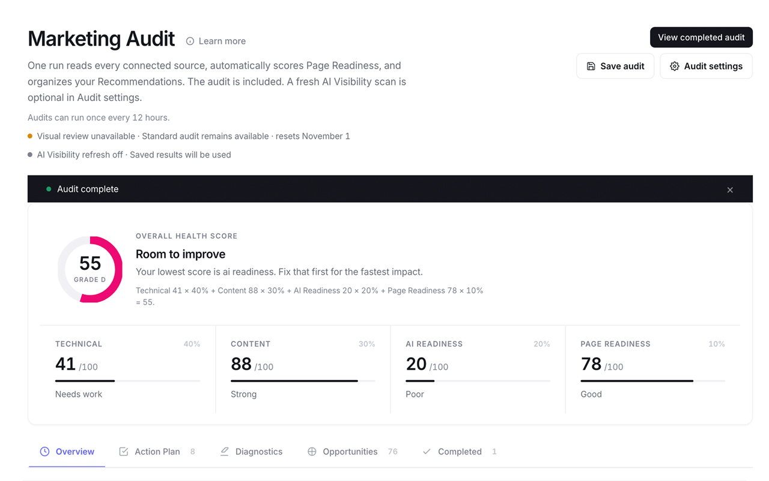Click the OVERALL HEALTH SCORE label
The height and width of the screenshot is (481, 769).
(186, 236)
